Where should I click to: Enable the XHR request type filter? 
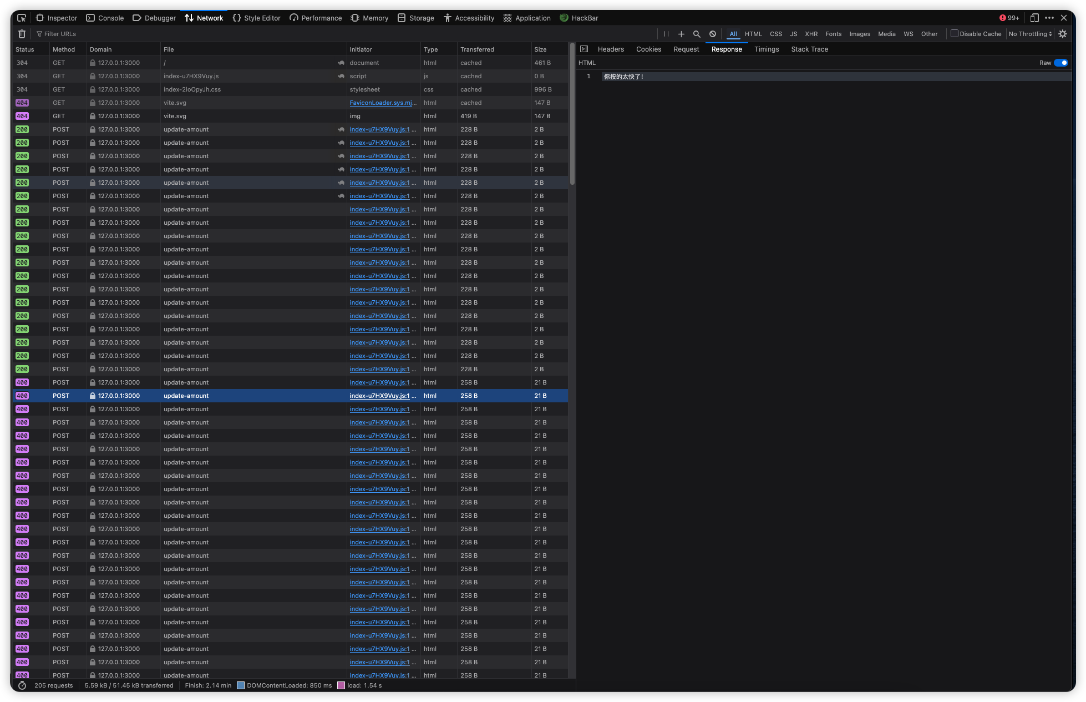pos(811,34)
